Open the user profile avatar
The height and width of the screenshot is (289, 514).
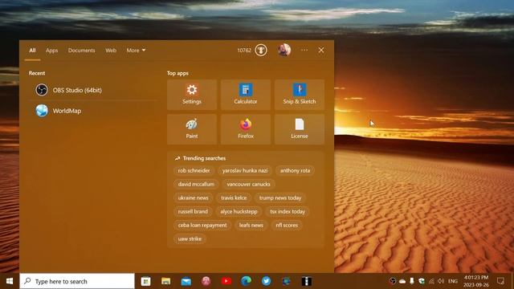[x=284, y=50]
